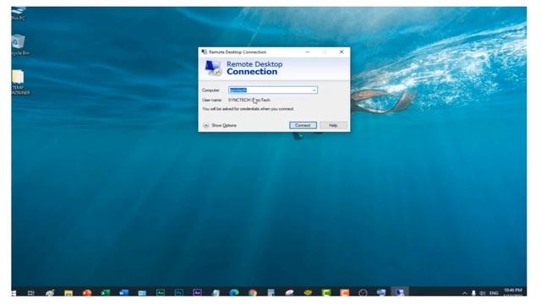Open the Windows Start menu

(x=14, y=293)
